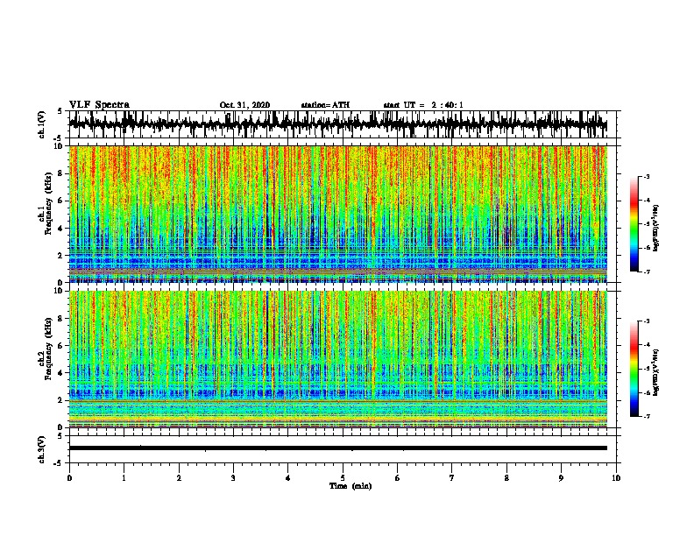Screen dimensions: 694x536
Task: Click time axis tick label 0
Action: 69,478
